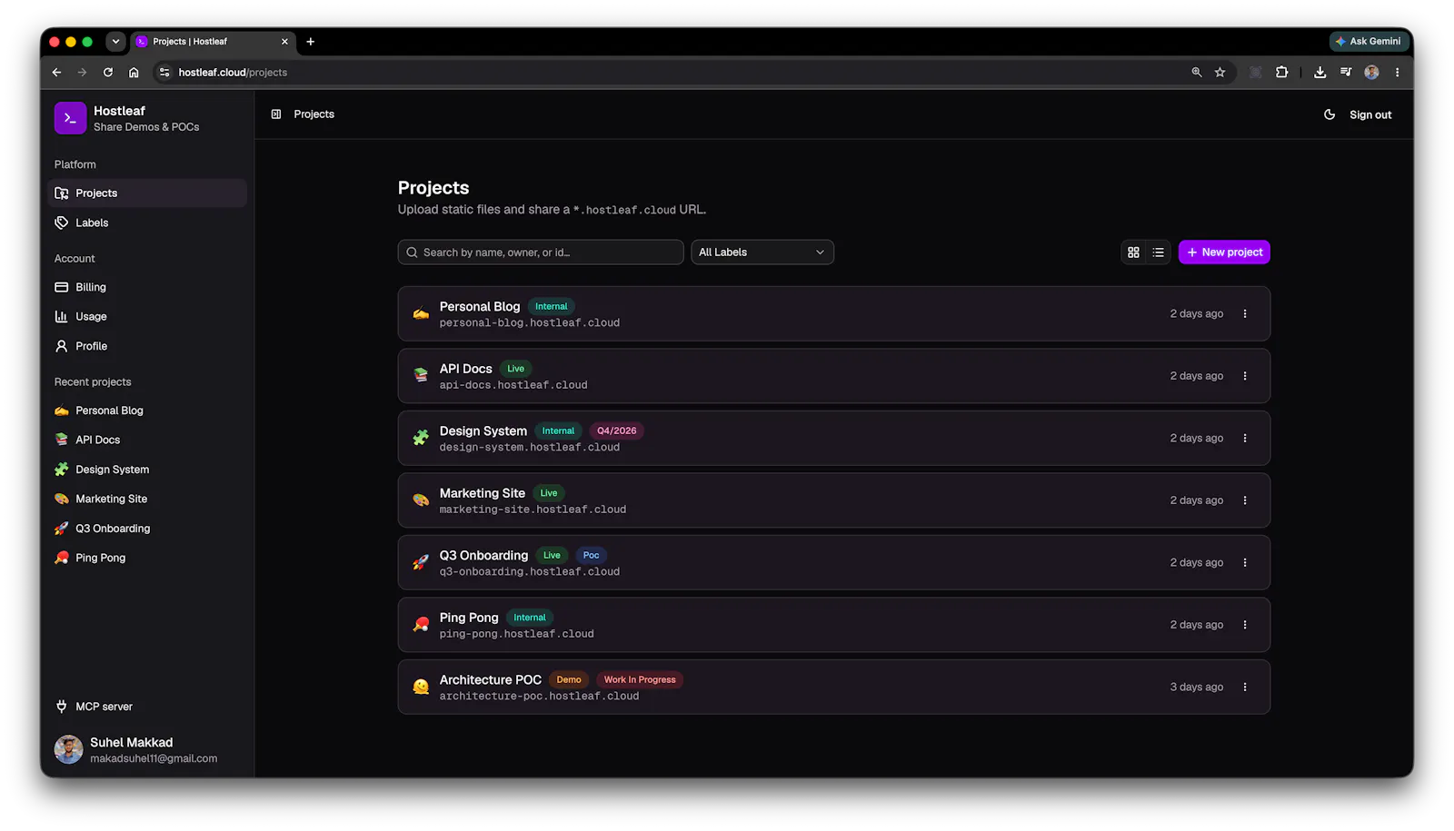Click the Demo label on Architecture POC
The height and width of the screenshot is (831, 1454).
pos(569,680)
